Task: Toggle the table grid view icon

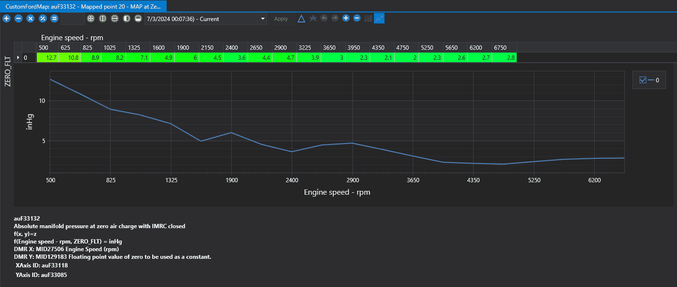Action: 368,19
